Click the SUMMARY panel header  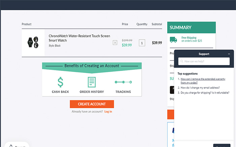(191, 27)
